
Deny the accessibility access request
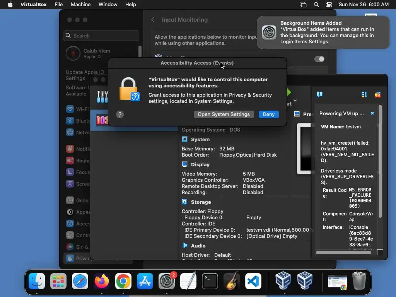coord(268,114)
